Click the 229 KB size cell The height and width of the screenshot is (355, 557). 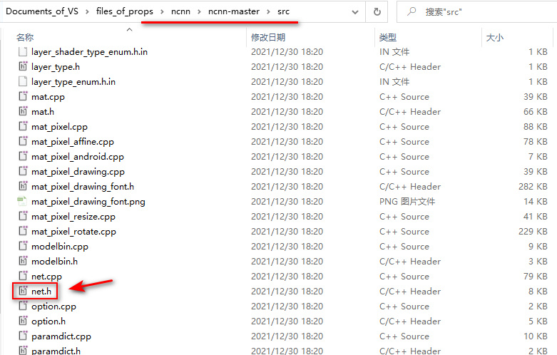[533, 231]
